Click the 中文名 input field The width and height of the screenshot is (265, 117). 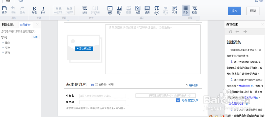pos(103,96)
